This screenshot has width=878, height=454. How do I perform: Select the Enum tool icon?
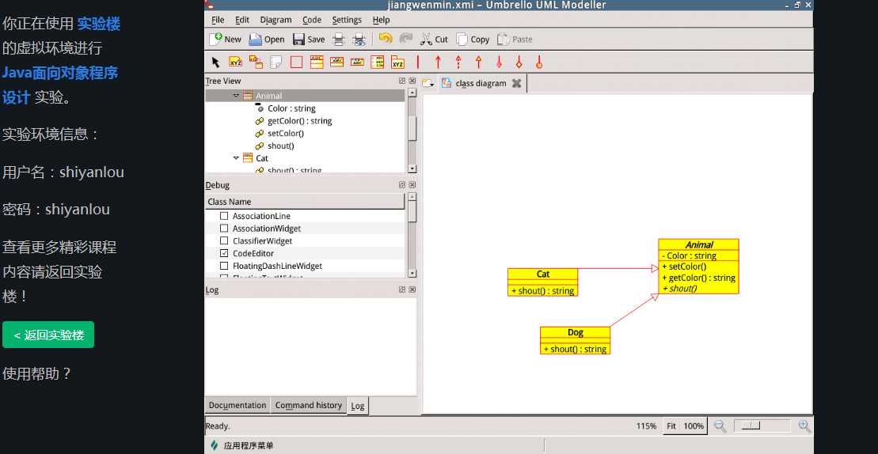pos(378,62)
